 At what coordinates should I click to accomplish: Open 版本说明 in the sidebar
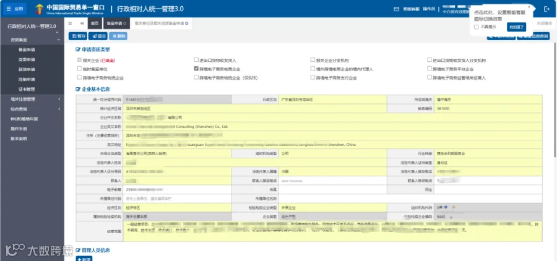(x=19, y=139)
